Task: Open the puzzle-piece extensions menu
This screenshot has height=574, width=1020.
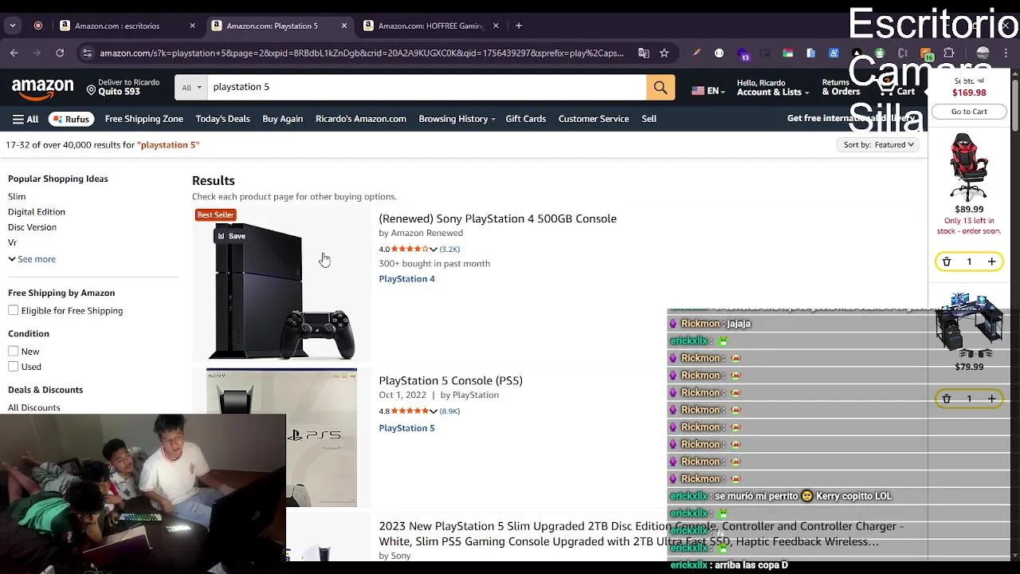Action: point(949,53)
